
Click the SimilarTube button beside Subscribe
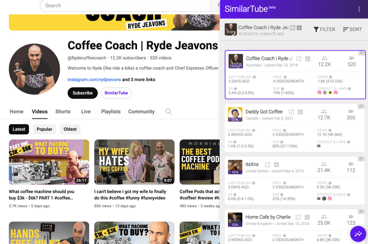click(x=116, y=93)
